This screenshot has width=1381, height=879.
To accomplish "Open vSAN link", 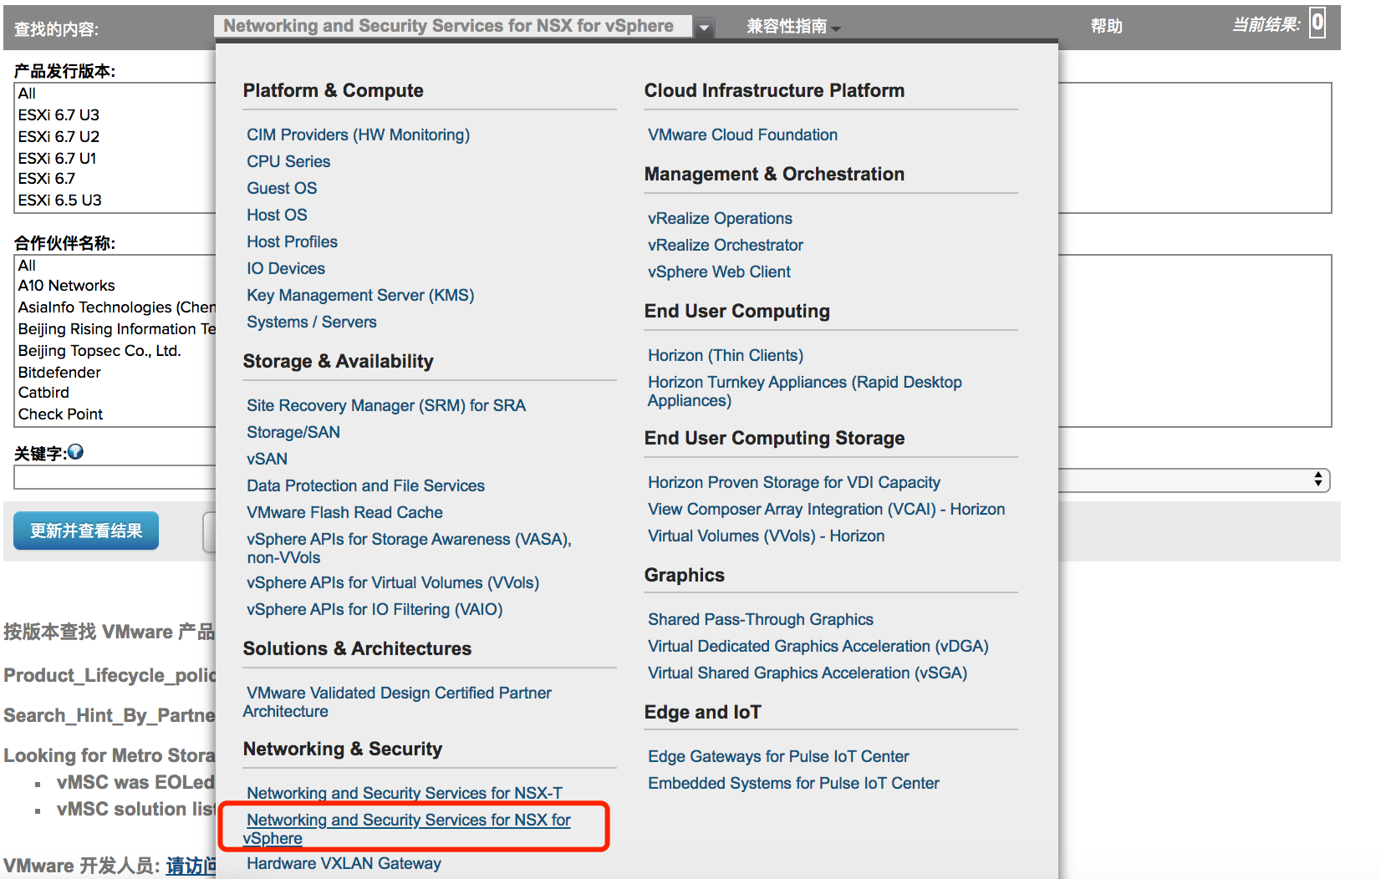I will [x=267, y=459].
